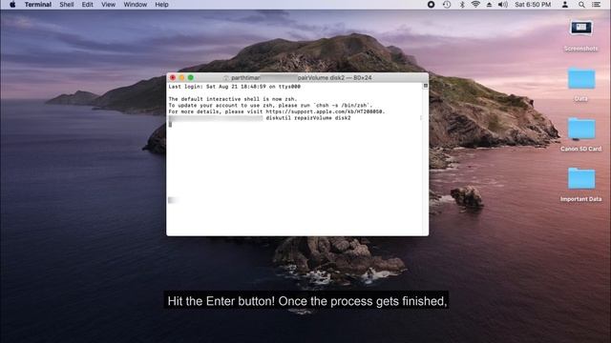Image resolution: width=611 pixels, height=343 pixels.
Task: Open Notification Center icon
Action: pos(596,5)
